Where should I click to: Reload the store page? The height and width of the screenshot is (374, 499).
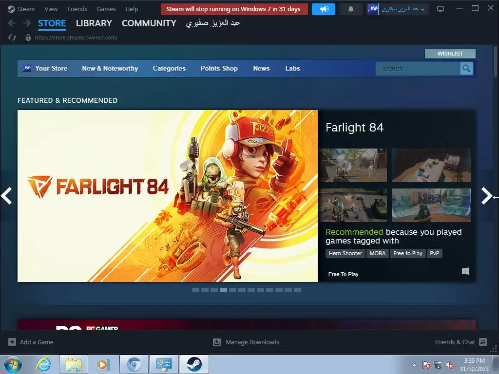pos(12,37)
